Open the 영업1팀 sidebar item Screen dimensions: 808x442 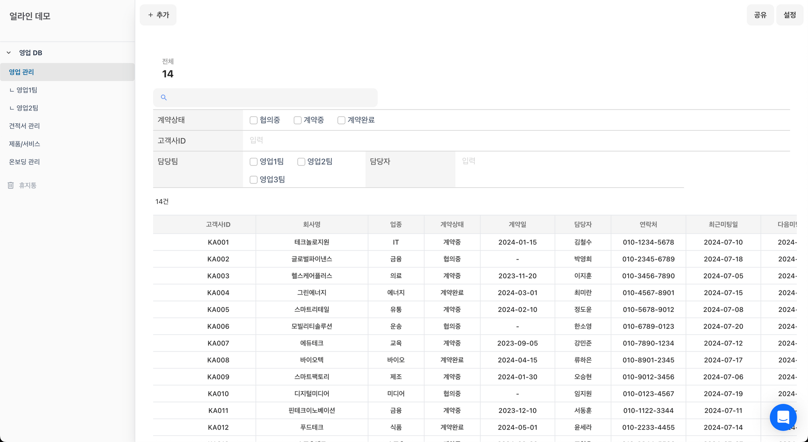pos(67,90)
